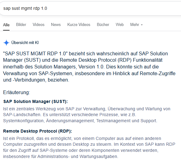Click the summary paragraph starting '"SAP SUST MGMT RDP 1.0"'
This screenshot has width=181, height=161.
click(x=89, y=67)
